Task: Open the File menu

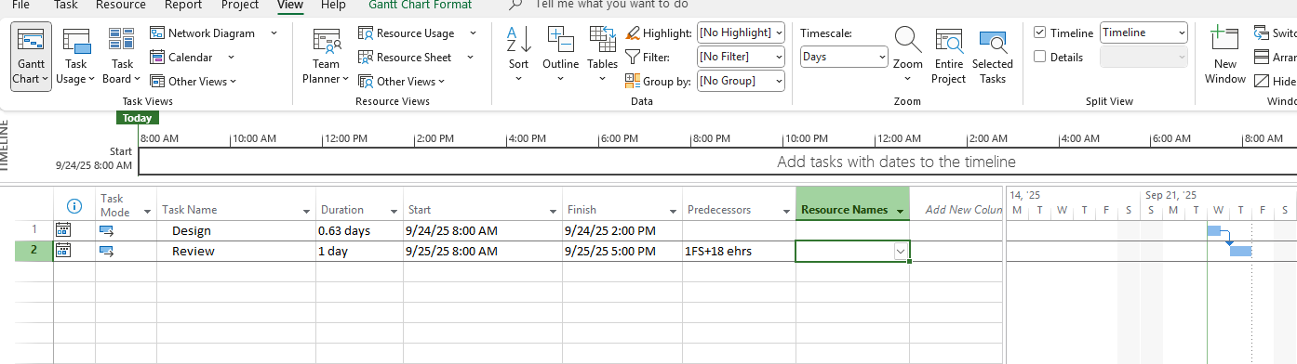Action: coord(20,5)
